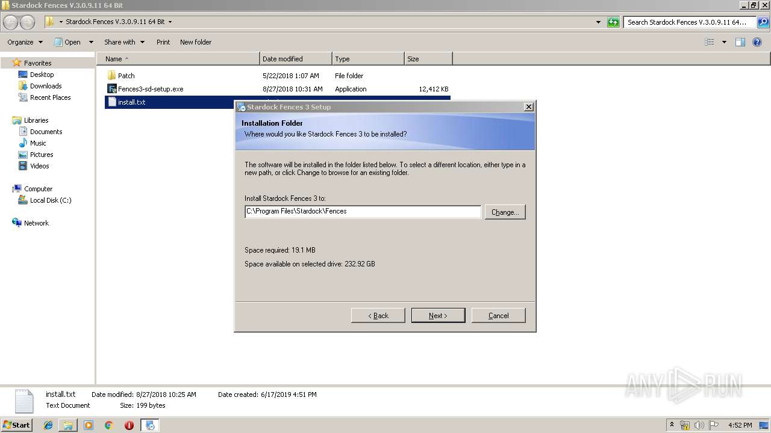This screenshot has width=771, height=433.
Task: Open the Music library
Action: tap(38, 143)
